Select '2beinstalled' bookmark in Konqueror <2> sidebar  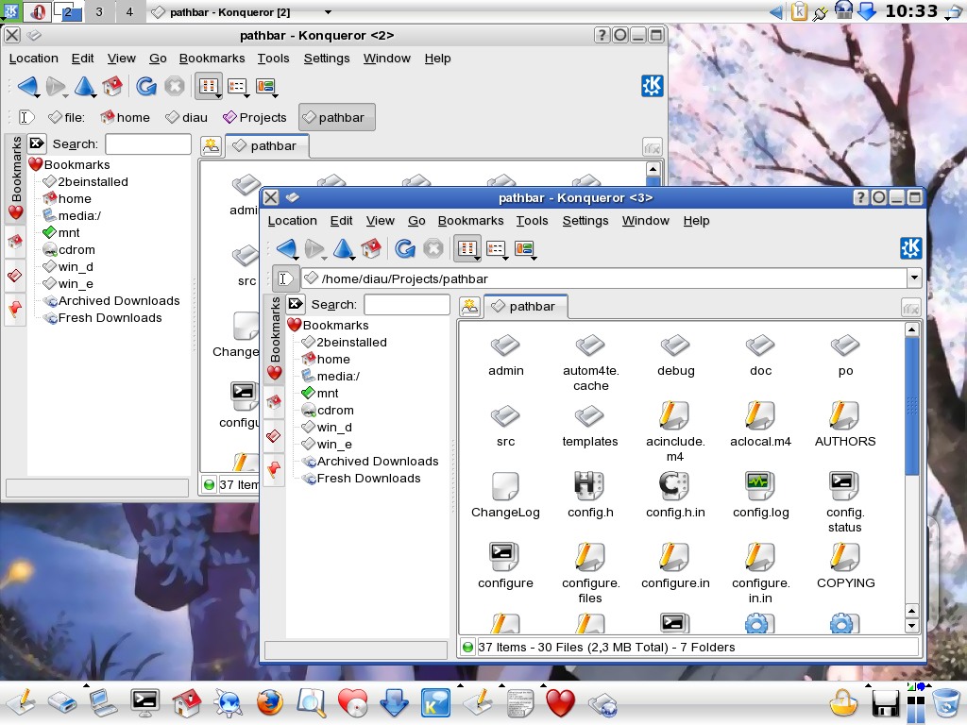click(86, 182)
